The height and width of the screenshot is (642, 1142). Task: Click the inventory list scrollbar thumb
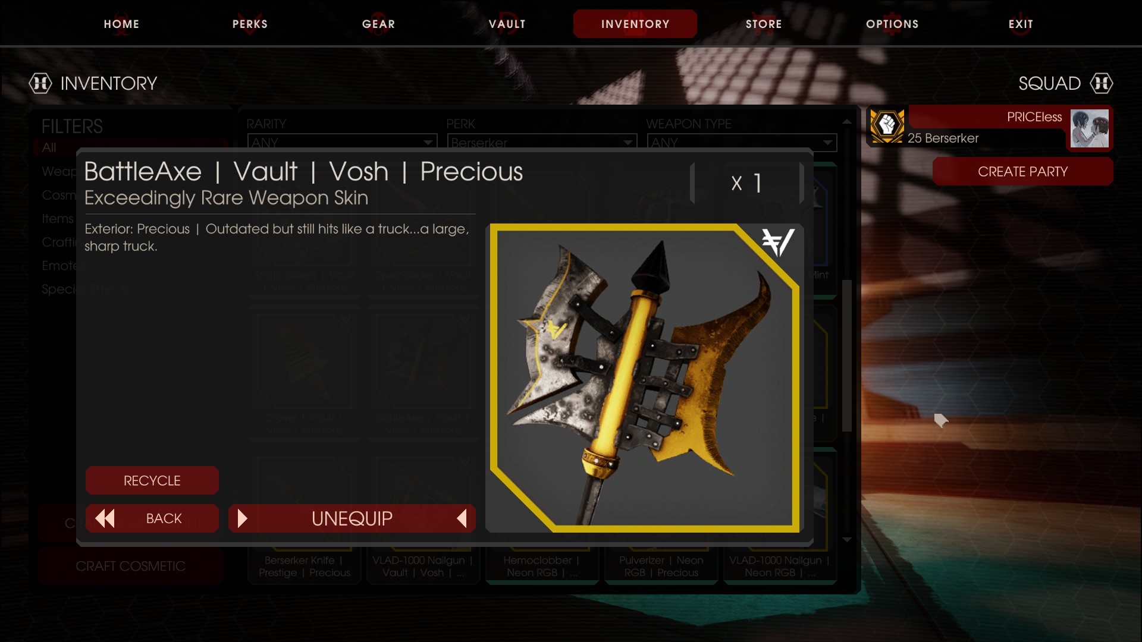(847, 355)
